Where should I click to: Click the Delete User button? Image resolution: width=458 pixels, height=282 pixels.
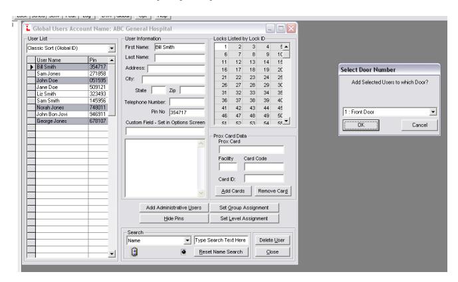point(272,240)
